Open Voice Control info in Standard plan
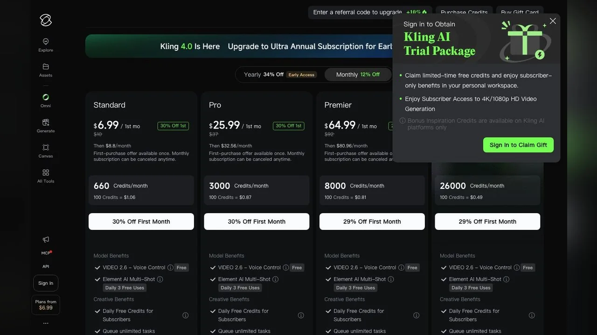 coord(170,268)
